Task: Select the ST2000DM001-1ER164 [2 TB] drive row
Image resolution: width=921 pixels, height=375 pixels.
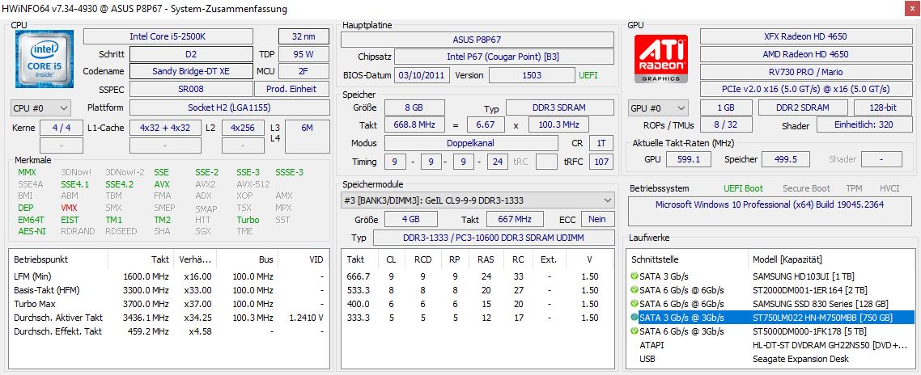Action: (x=771, y=290)
